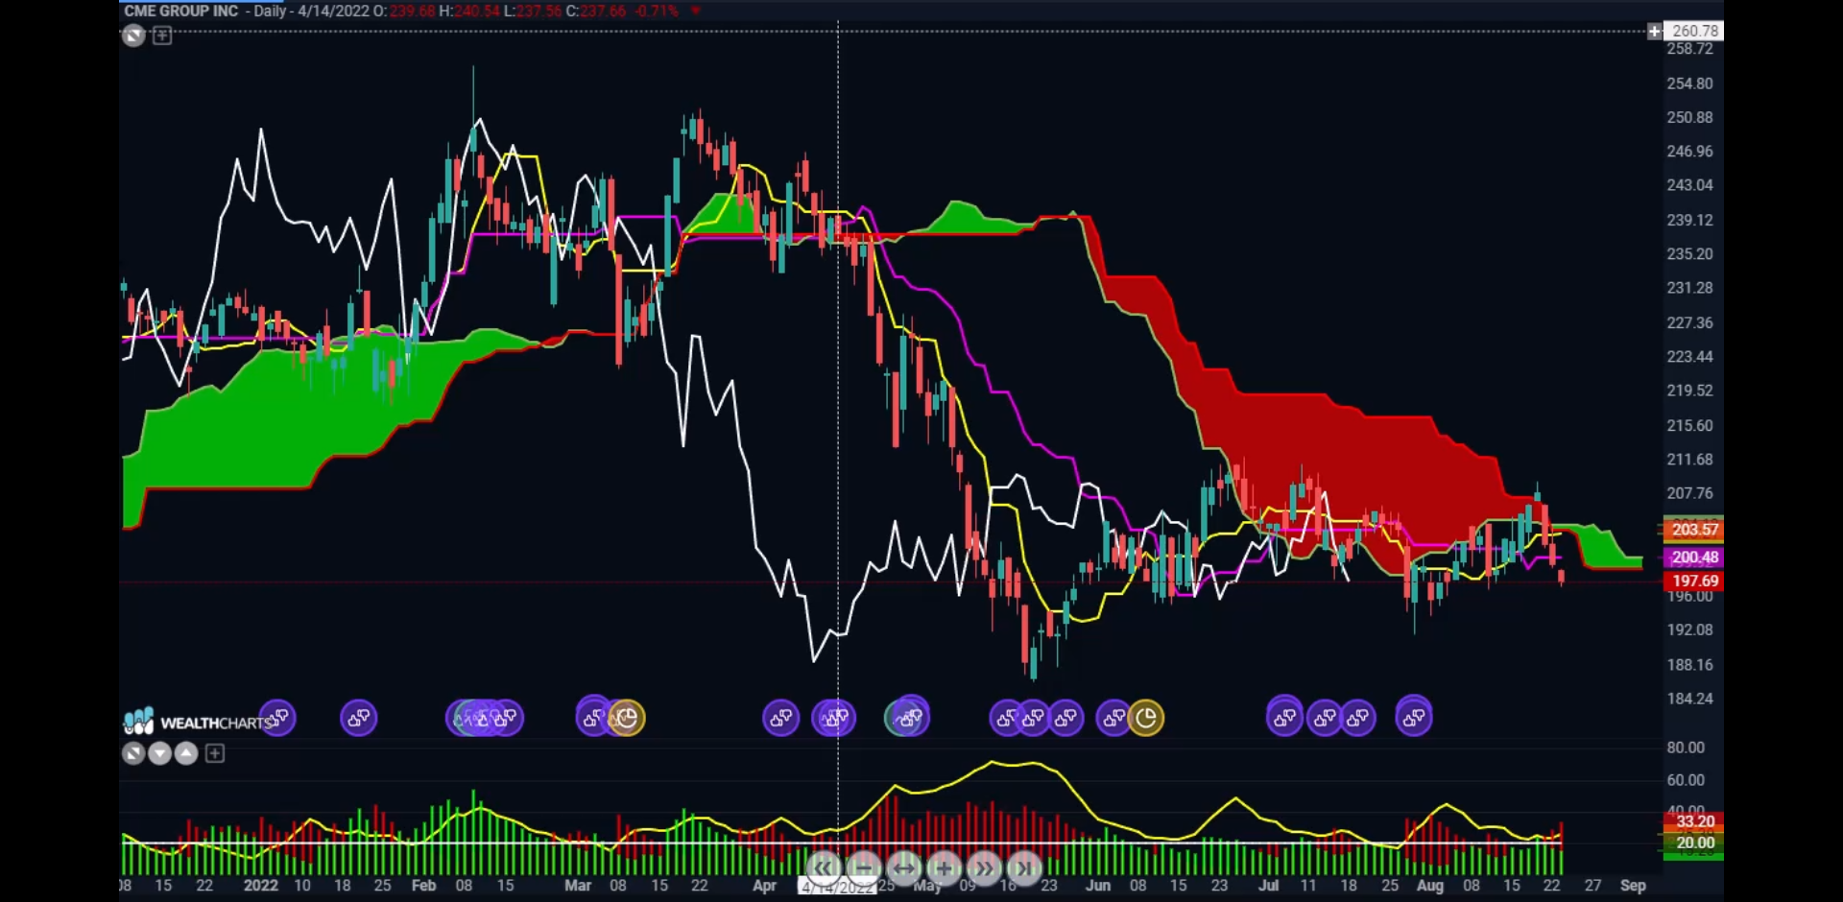Open middle sentiment marker of the mid-May trio

pos(1034,718)
